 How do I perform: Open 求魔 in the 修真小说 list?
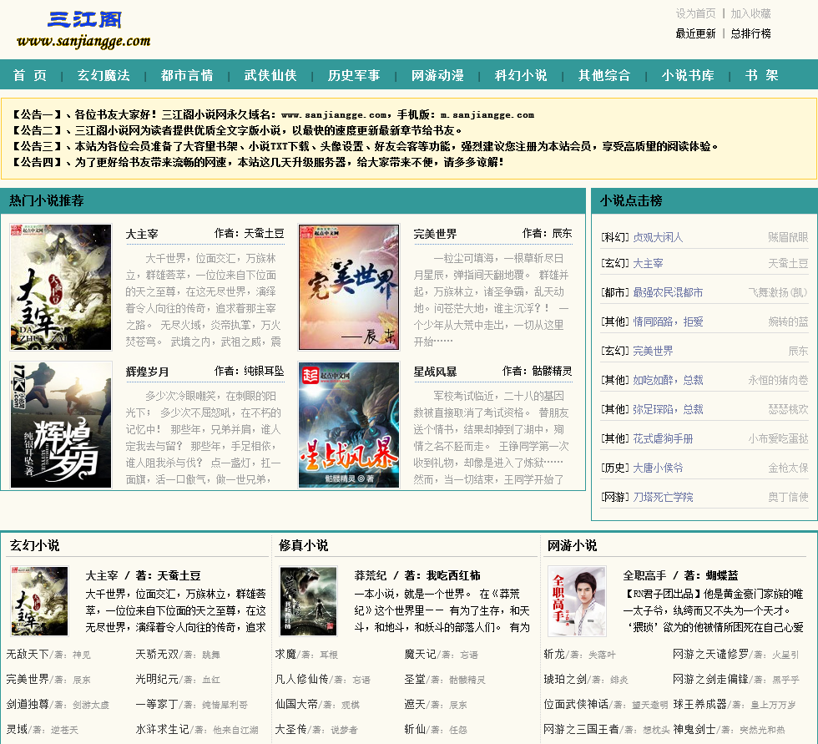point(285,654)
